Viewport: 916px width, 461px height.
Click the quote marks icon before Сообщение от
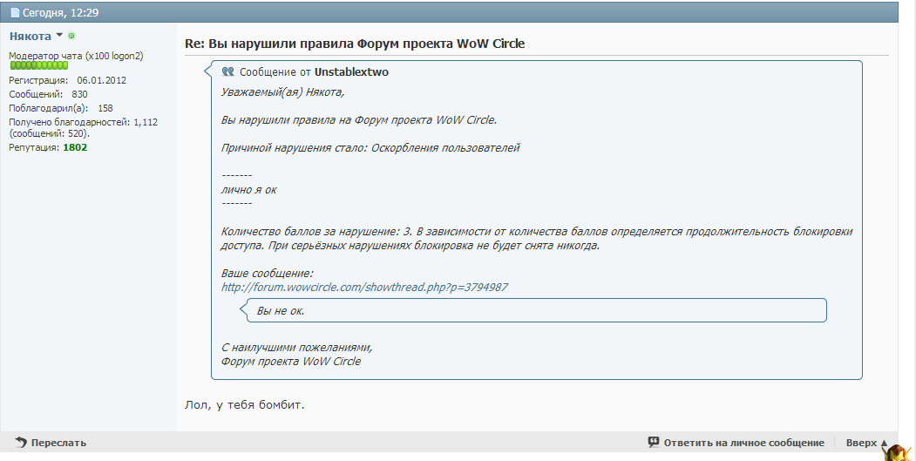pos(227,71)
